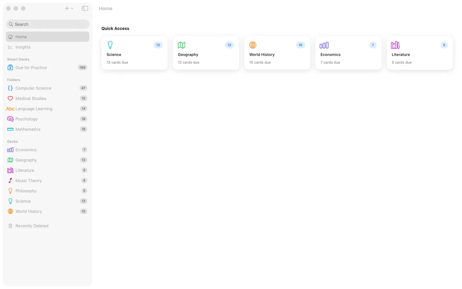This screenshot has height=289, width=462.
Task: Click the magnifying glass search icon
Action: click(x=11, y=24)
